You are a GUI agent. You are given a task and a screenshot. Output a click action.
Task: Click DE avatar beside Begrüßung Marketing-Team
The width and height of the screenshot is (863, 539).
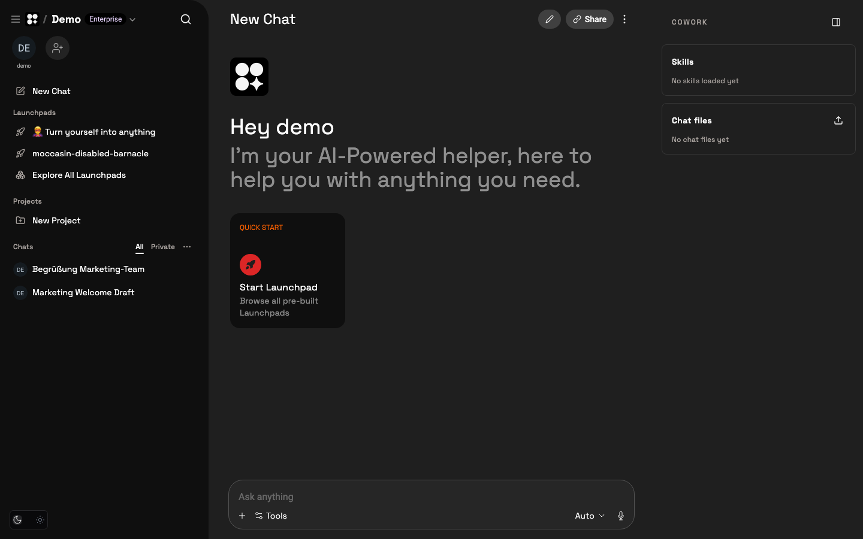point(20,269)
